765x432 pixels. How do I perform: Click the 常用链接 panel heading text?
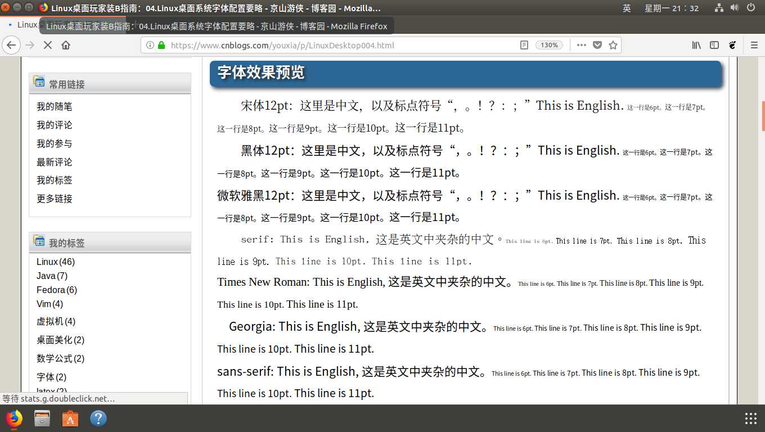point(67,84)
